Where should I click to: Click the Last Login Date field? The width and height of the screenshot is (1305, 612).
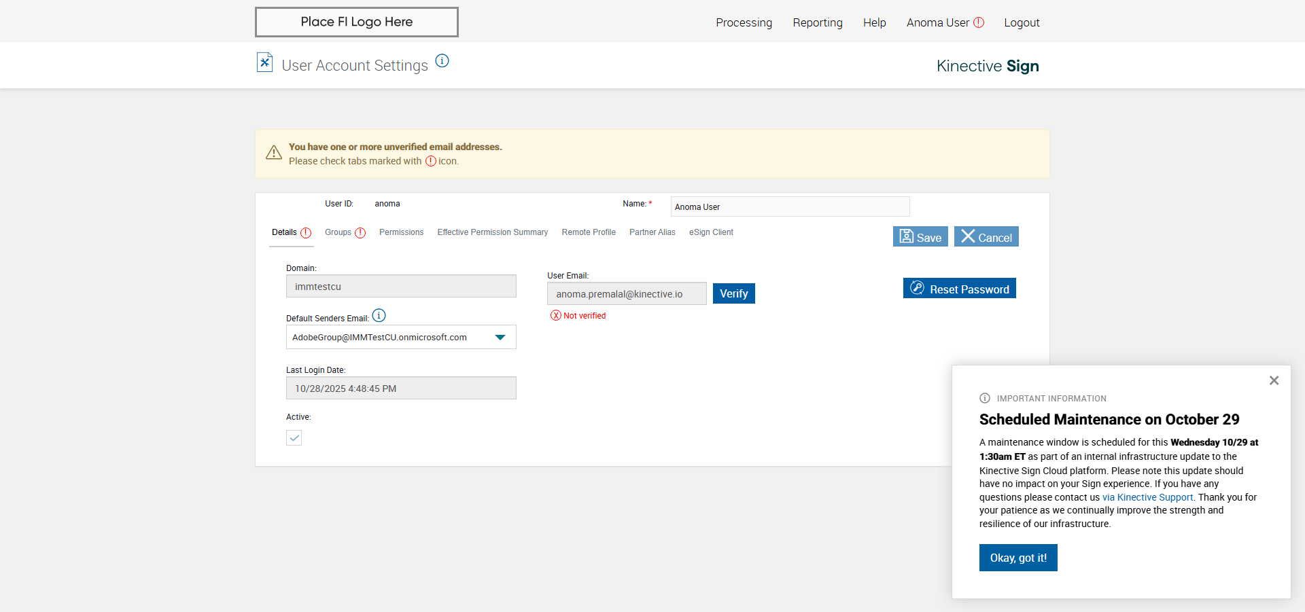[401, 388]
